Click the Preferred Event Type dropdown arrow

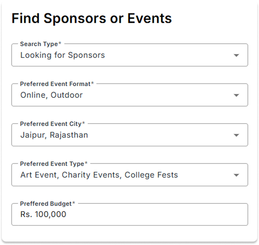tap(236, 175)
